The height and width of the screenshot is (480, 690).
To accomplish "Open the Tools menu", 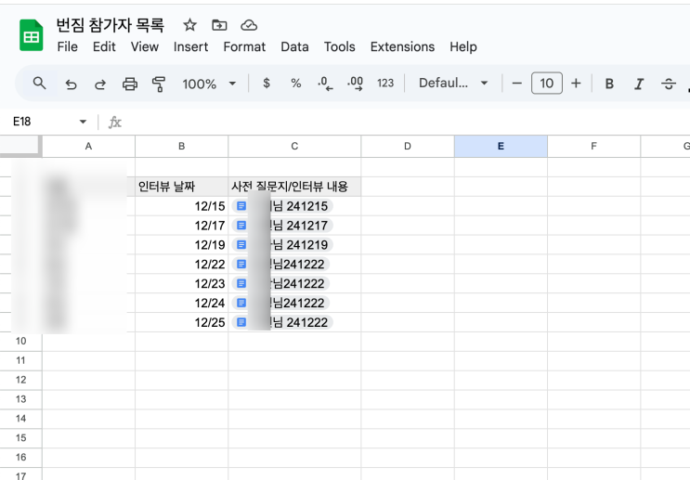I will [339, 46].
